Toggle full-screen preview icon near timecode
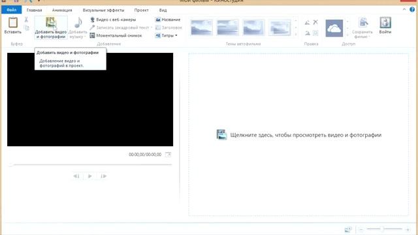The width and height of the screenshot is (418, 235). (168, 155)
